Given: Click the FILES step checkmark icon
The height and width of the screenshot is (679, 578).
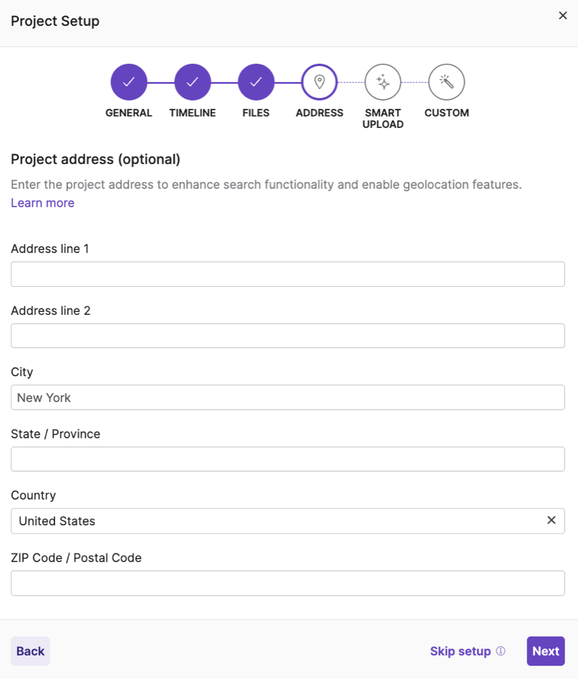Looking at the screenshot, I should [x=256, y=83].
